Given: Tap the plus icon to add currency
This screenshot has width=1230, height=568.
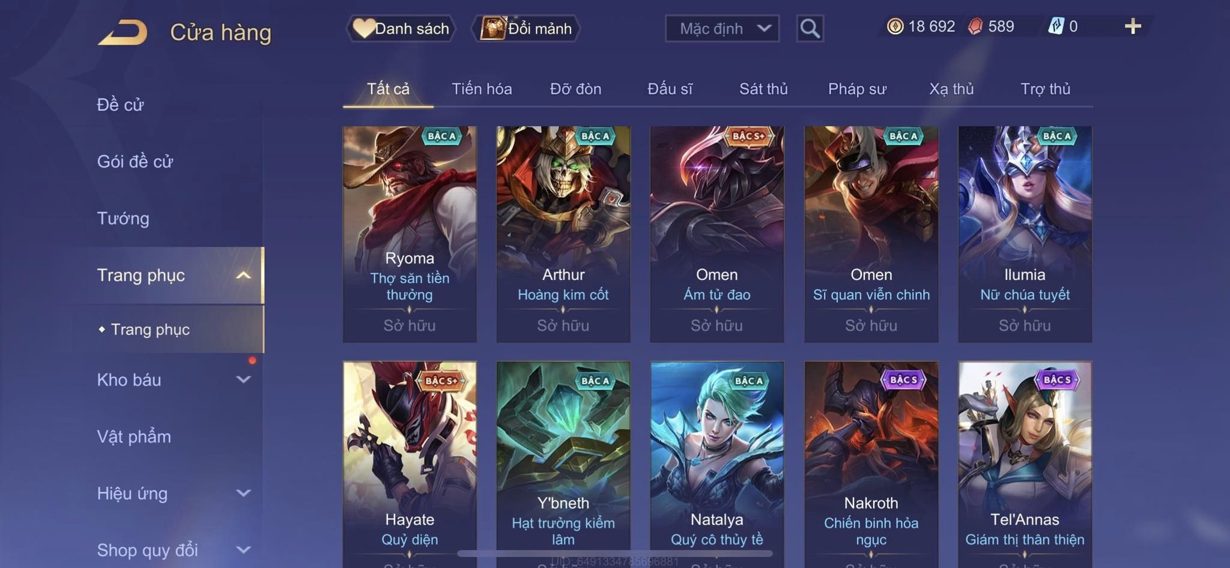Looking at the screenshot, I should [1133, 26].
